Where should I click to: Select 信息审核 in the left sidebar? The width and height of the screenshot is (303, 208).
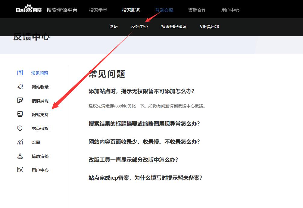(40, 156)
